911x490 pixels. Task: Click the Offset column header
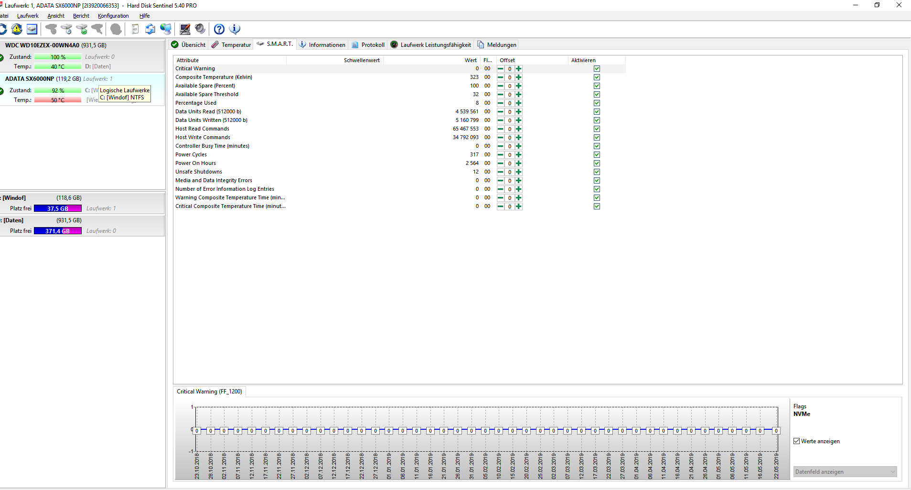(x=532, y=60)
